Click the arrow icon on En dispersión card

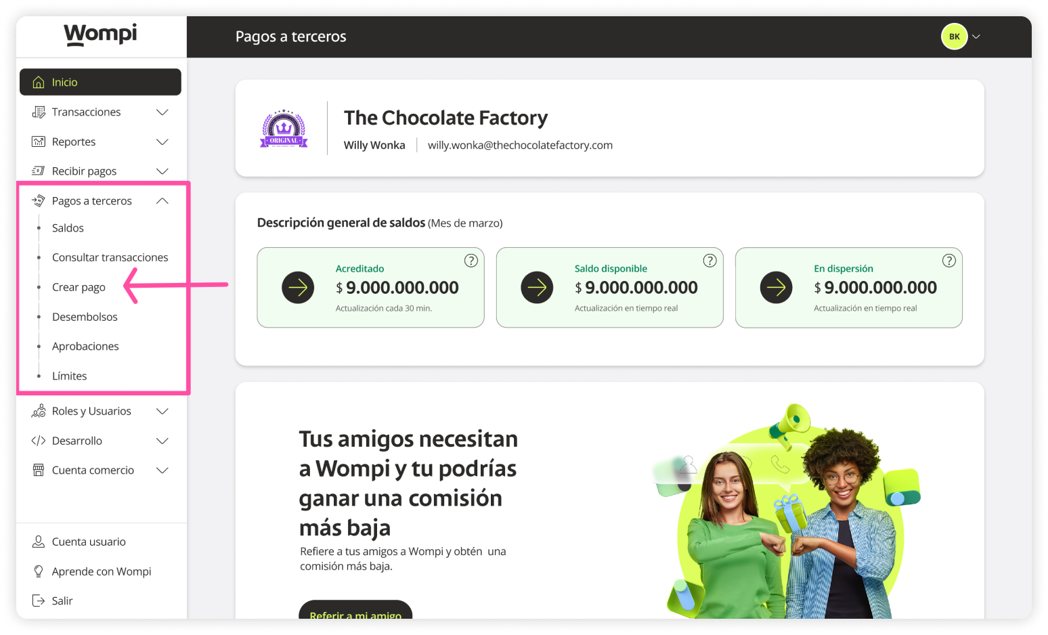coord(776,287)
